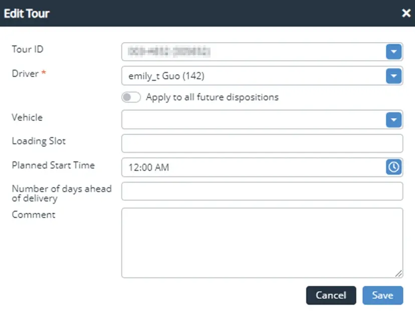Image resolution: width=415 pixels, height=315 pixels.
Task: Click the Planned Start Time field showing 12:00 AM
Action: click(x=253, y=168)
